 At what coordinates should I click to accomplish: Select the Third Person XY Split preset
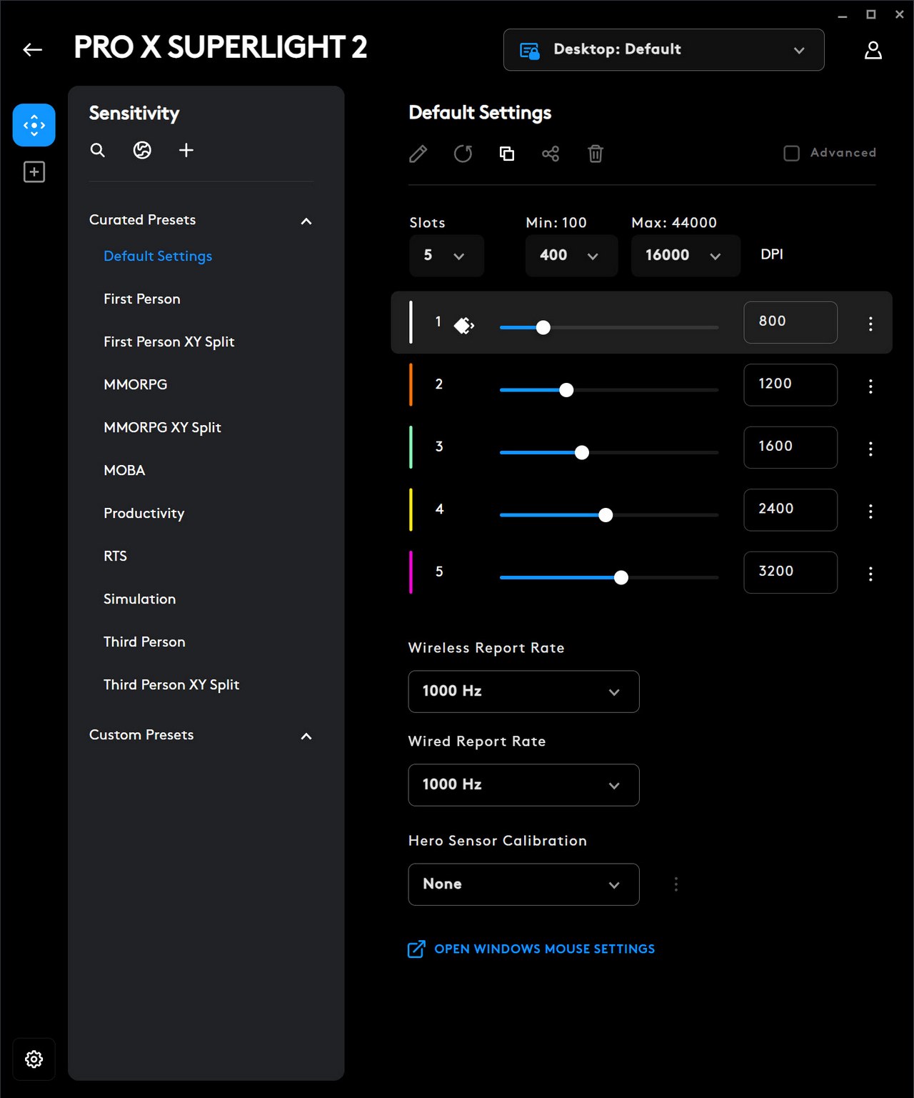tap(171, 684)
